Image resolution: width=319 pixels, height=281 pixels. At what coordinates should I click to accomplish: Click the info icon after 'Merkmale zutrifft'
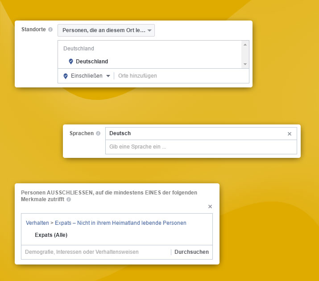coord(69,199)
